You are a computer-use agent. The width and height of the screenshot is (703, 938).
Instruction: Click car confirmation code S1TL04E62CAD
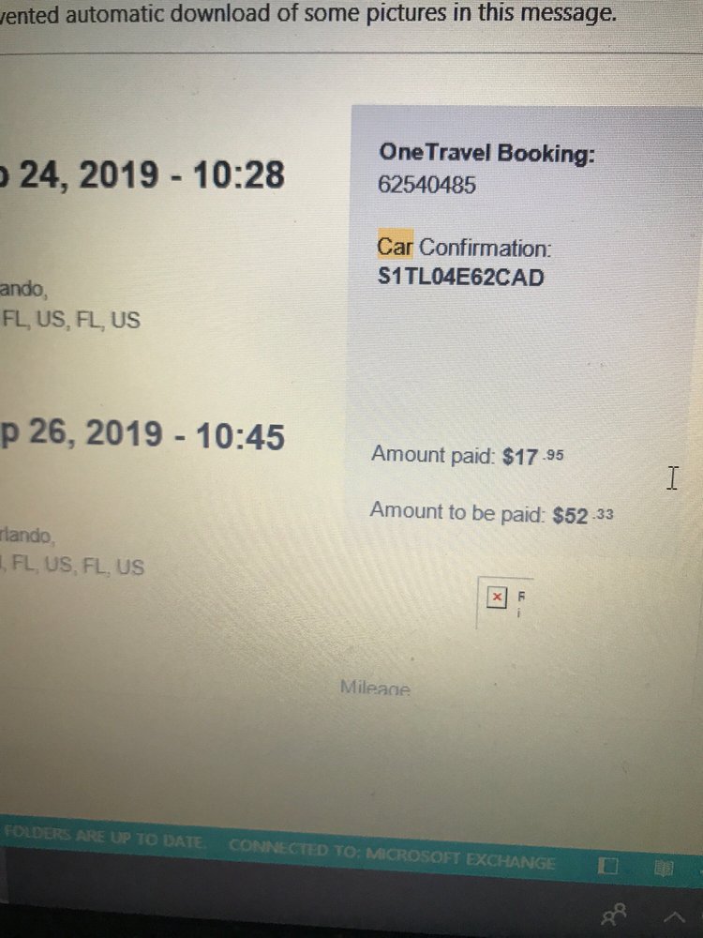(460, 278)
